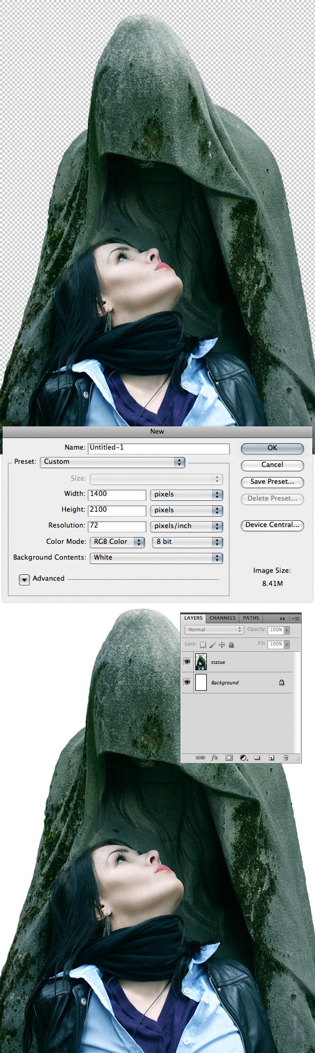Click the lock icon on Background layer
Viewport: 315px width, 1053px height.
click(x=281, y=682)
